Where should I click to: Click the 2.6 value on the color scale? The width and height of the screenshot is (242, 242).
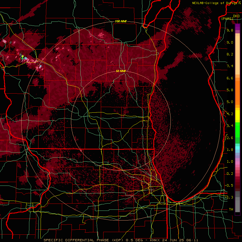[x=230, y=138]
